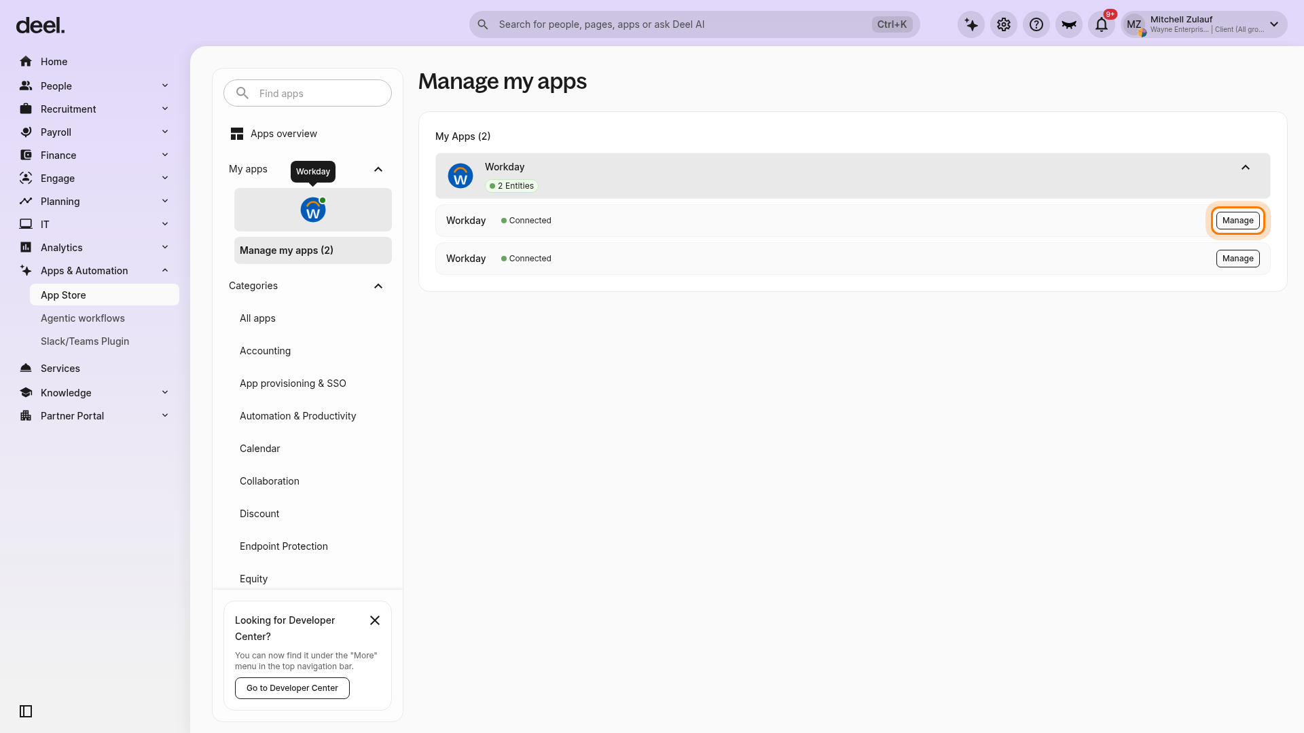This screenshot has width=1304, height=733.
Task: Expand the Engage menu chevron
Action: [x=165, y=178]
